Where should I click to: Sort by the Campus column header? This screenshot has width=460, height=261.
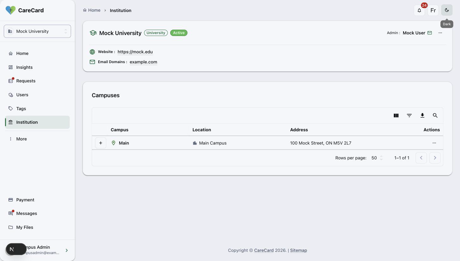(x=119, y=130)
